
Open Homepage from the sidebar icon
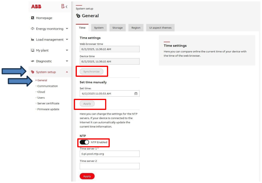(32, 18)
